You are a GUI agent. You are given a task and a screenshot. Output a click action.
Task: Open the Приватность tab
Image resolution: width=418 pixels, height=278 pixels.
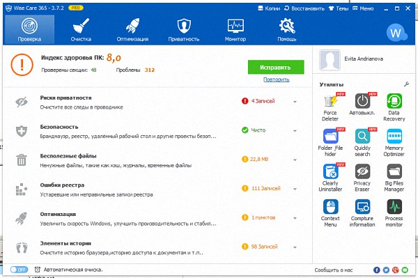(184, 29)
